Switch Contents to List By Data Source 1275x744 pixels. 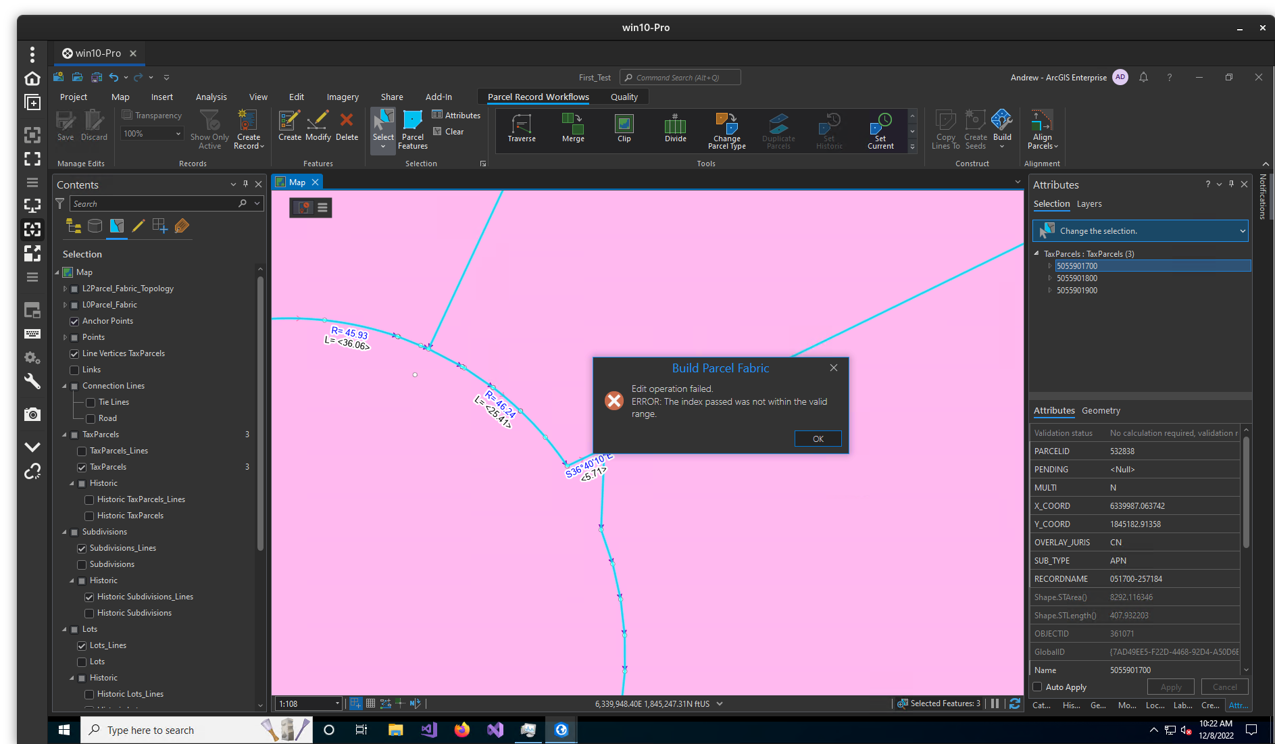(x=95, y=226)
